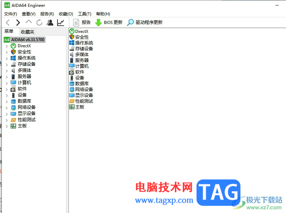Select 存储设备 drive icon in the left tree
Viewport: 286px width, 213px height.
13,64
